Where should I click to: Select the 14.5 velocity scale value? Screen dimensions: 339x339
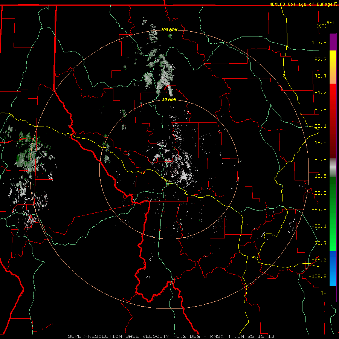321,143
